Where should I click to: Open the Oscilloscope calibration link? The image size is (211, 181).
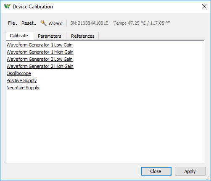coord(18,73)
